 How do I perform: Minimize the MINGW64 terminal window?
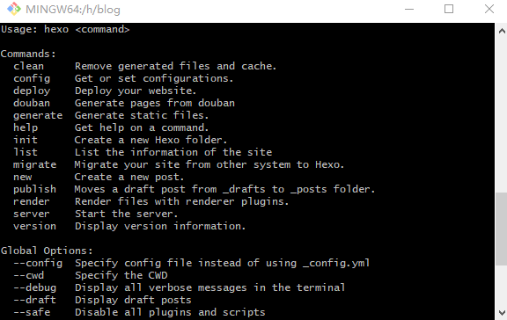(x=409, y=9)
